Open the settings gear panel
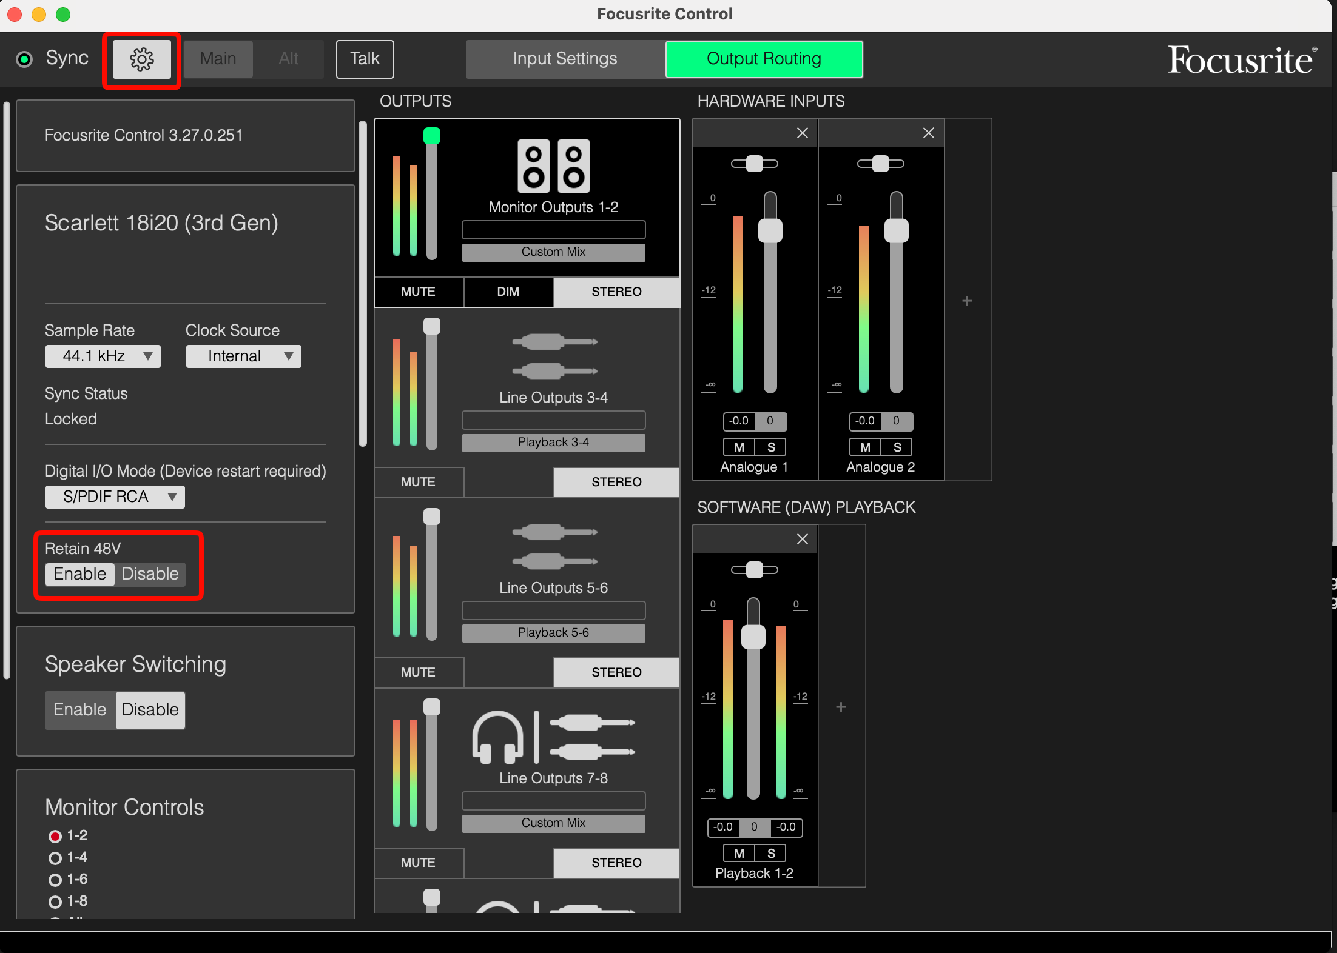Image resolution: width=1337 pixels, height=953 pixels. click(x=142, y=59)
